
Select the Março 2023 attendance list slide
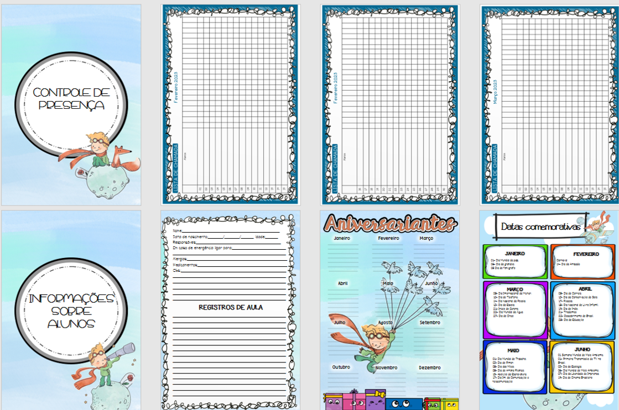(x=549, y=105)
